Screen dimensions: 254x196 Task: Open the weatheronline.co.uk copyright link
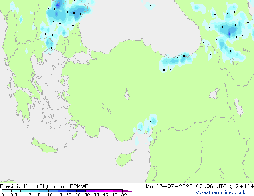click(x=220, y=192)
